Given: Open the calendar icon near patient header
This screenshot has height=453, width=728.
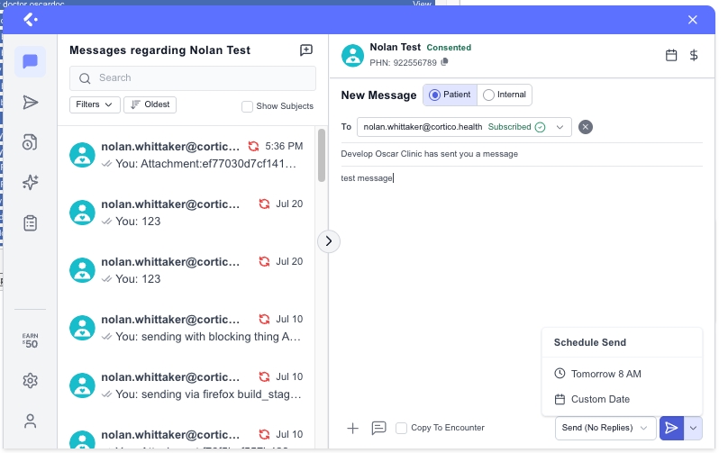Looking at the screenshot, I should 671,55.
